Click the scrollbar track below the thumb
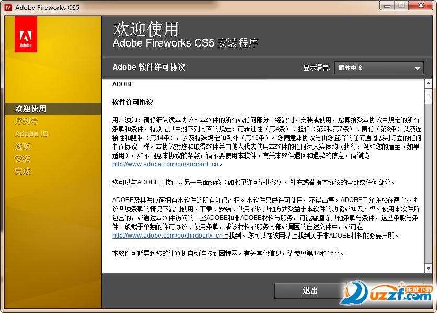Viewport: 437px width, 313px height. pyautogui.click(x=428, y=184)
